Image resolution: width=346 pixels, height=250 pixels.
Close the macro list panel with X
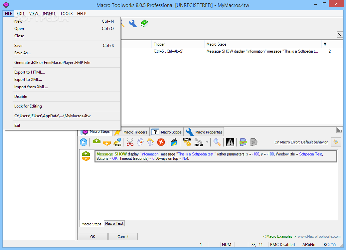340,35
